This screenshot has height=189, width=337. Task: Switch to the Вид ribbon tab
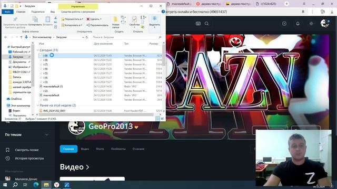(53, 12)
